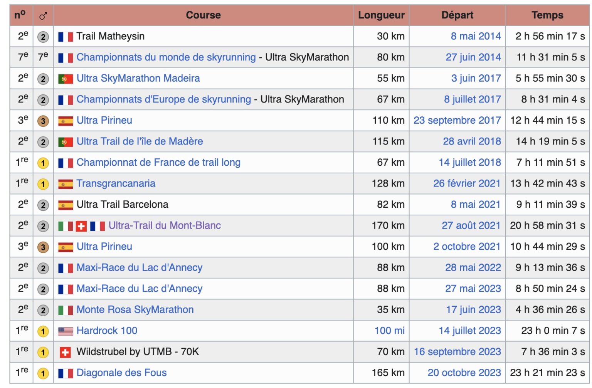The height and width of the screenshot is (388, 592).
Task: Click the date 20 octobre 2023
Action: coord(464,373)
